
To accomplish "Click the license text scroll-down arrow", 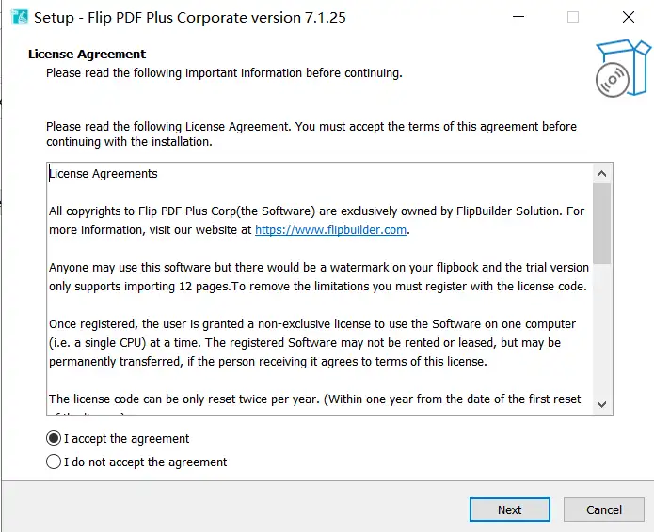I will pos(601,404).
